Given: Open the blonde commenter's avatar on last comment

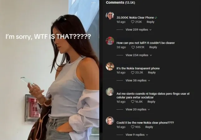Looking at the screenshot, I should point(110,120).
